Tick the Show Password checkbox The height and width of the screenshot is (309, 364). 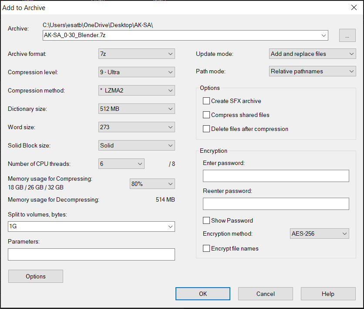206,220
